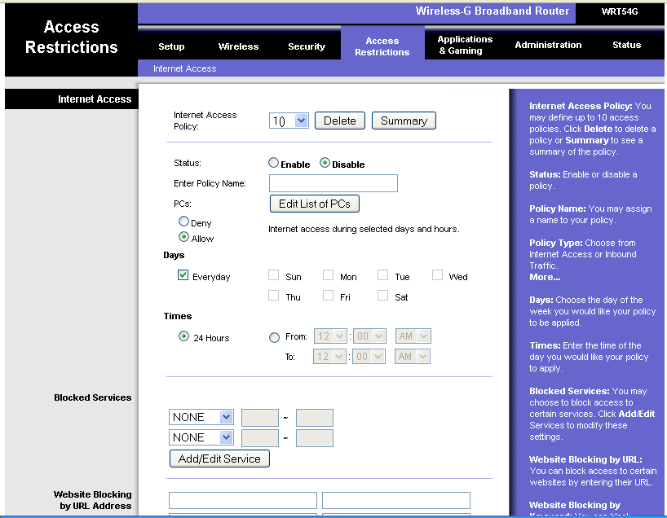Select the 24 Hours radio button
667x518 pixels.
click(x=183, y=336)
